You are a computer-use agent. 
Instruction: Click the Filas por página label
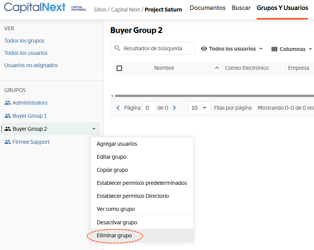(x=233, y=108)
